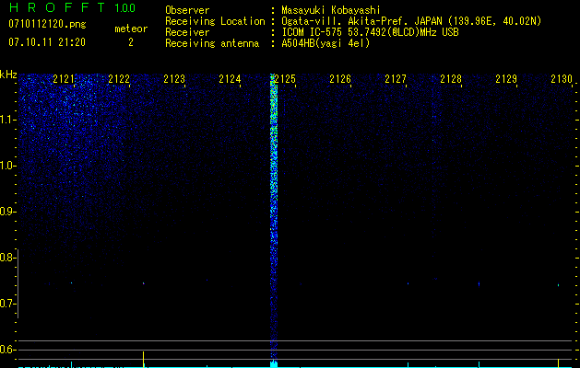Select the Ogata-vill. Akita-Pref. JAPAN location text
Screen dimensions: 580x368
411,21
